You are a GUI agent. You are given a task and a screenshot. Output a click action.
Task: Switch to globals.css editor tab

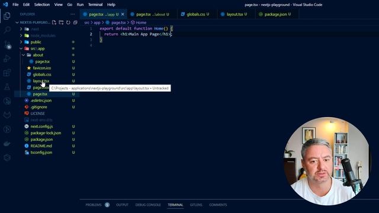coord(197,14)
